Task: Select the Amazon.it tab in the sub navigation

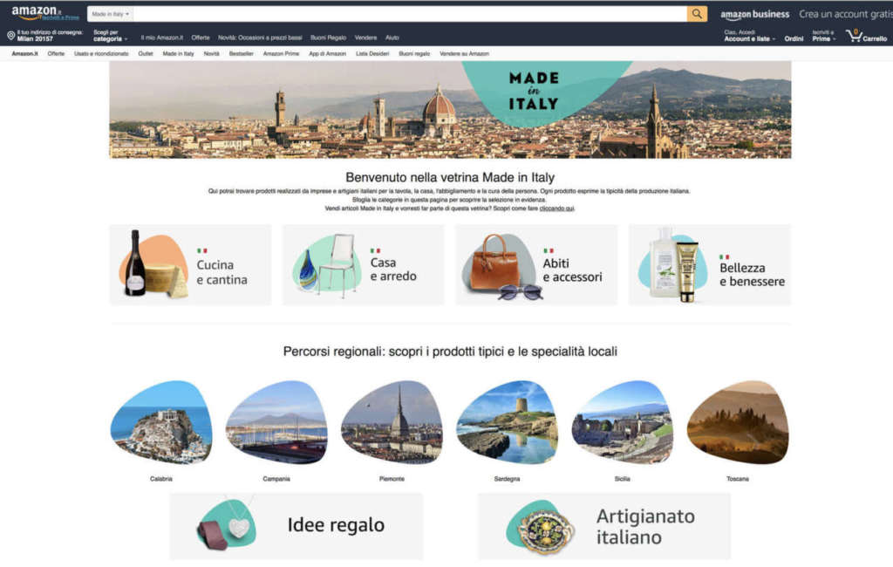Action: click(24, 53)
